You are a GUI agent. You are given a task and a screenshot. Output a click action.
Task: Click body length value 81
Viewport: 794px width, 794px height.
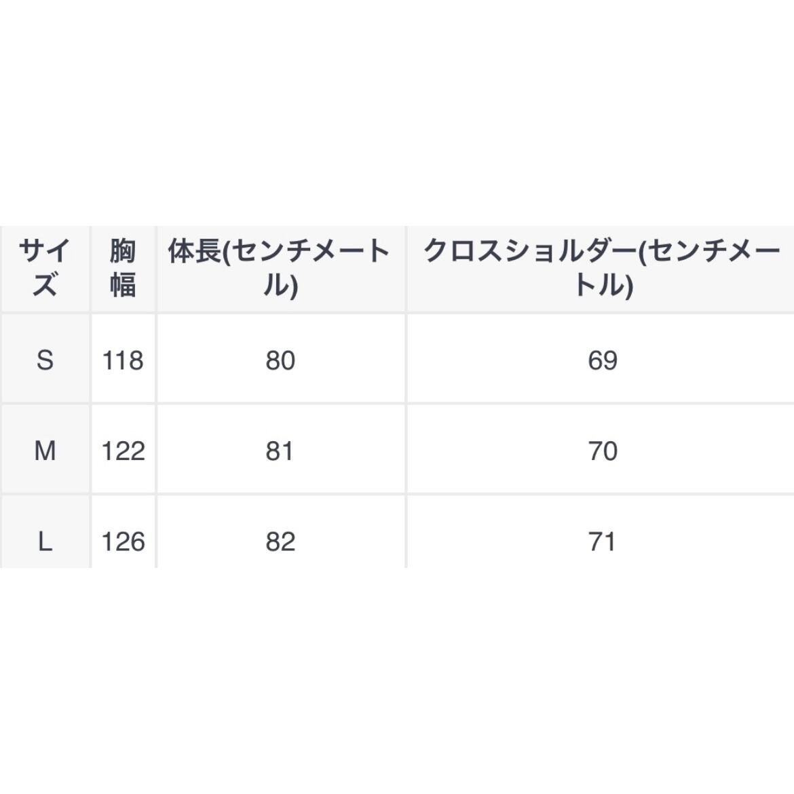[280, 451]
